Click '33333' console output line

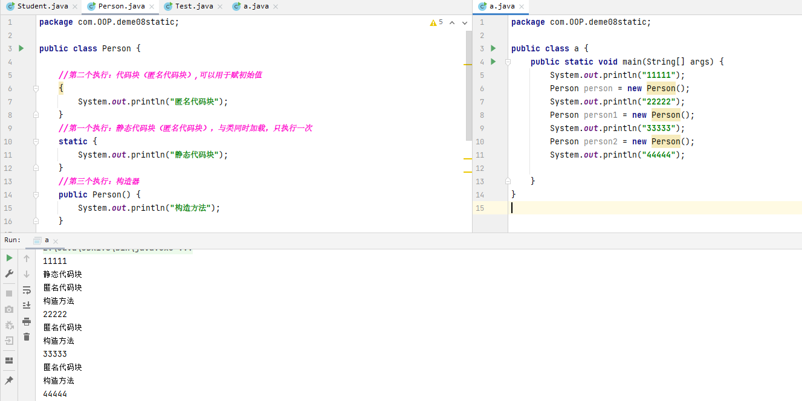pos(55,354)
